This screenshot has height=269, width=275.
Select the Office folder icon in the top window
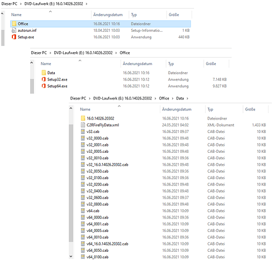pyautogui.click(x=14, y=24)
